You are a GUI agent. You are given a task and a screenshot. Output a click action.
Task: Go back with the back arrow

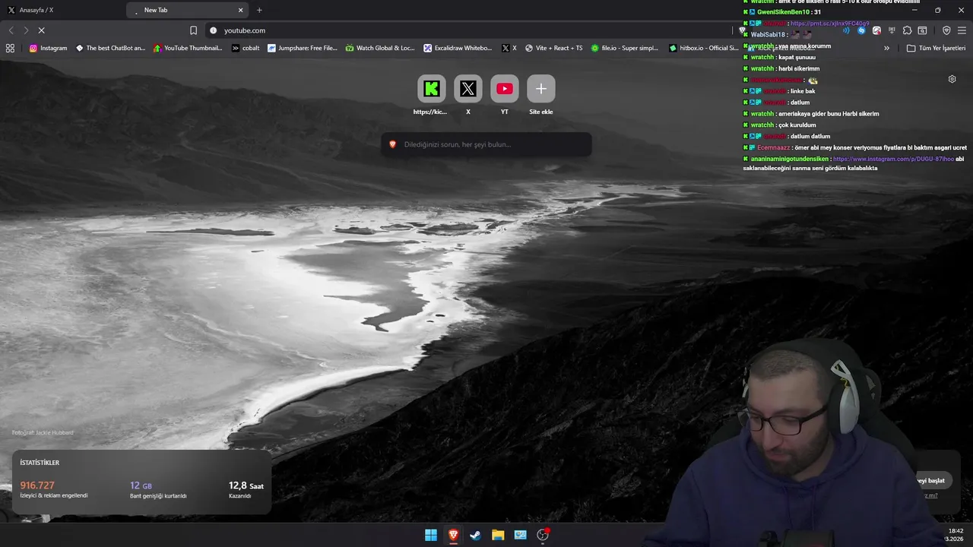(x=11, y=30)
